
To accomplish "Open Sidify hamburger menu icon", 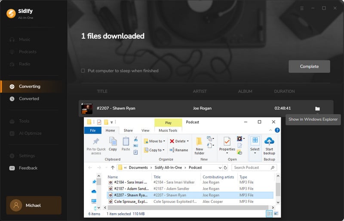I will point(302,8).
